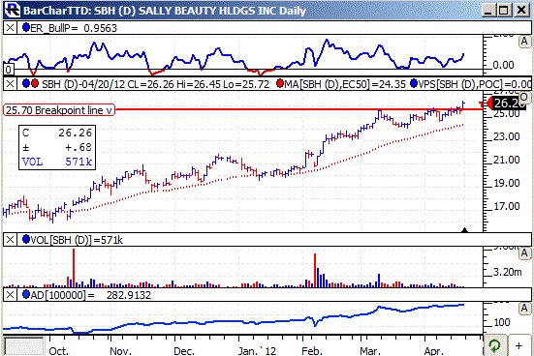
Task: Click the Apr. label on time axis
Action: [434, 350]
